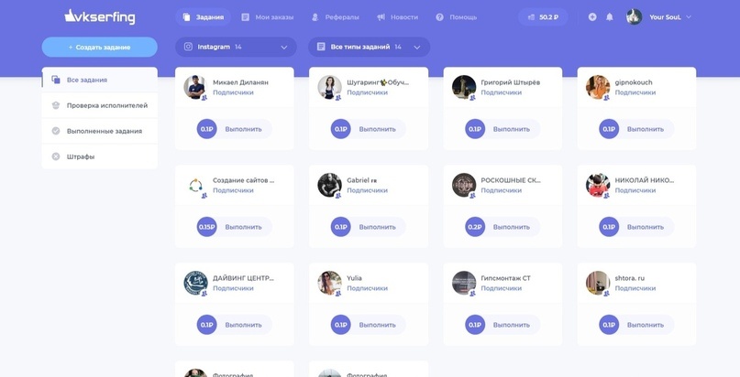Click the VKserfing logo
Screen dimensions: 740x377
100,16
